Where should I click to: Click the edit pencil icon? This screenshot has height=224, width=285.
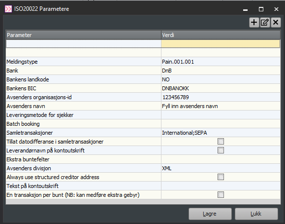click(265, 22)
